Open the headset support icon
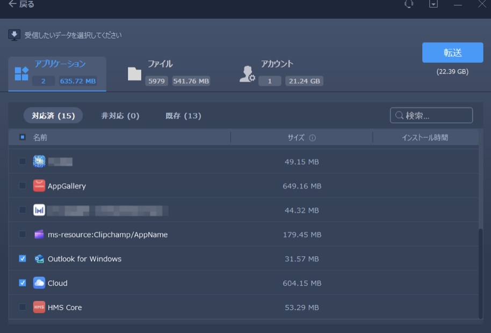The width and height of the screenshot is (491, 333). pyautogui.click(x=409, y=4)
